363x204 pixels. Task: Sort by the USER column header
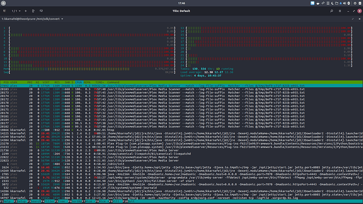[x=14, y=83]
